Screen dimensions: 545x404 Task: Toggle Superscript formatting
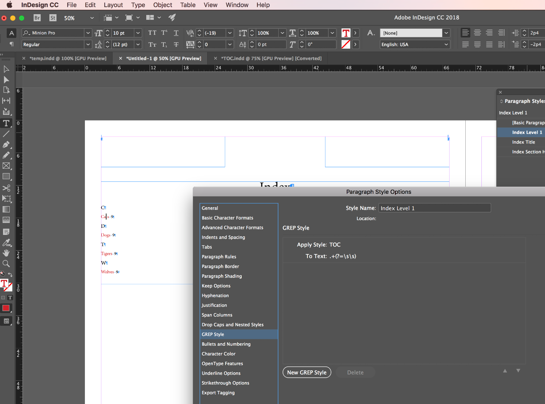164,33
